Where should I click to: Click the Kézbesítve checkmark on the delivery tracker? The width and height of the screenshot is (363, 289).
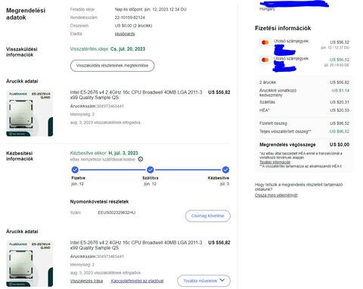pyautogui.click(x=225, y=169)
